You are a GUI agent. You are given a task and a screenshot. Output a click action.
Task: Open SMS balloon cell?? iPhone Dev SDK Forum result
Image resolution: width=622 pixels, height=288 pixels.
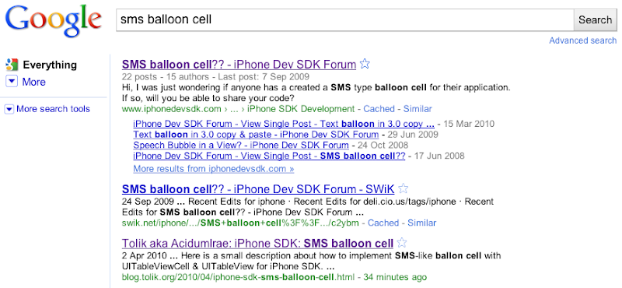239,65
